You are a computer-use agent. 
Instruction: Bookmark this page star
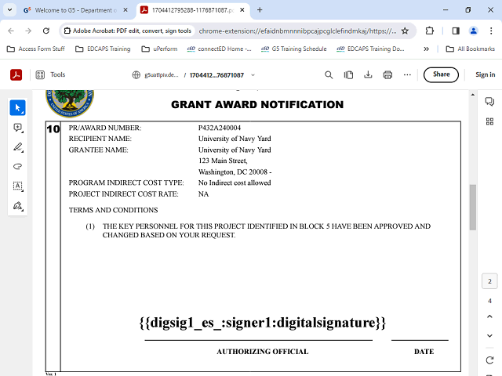click(405, 31)
